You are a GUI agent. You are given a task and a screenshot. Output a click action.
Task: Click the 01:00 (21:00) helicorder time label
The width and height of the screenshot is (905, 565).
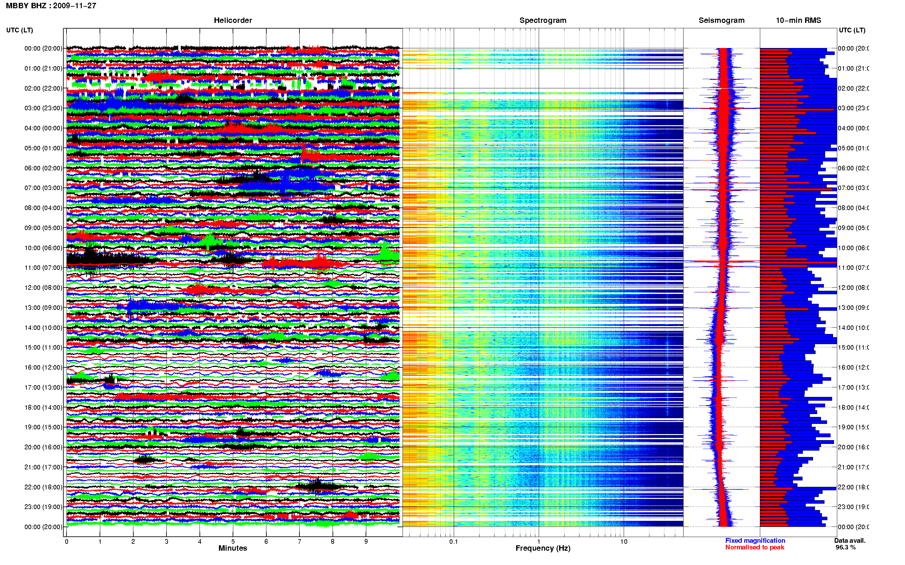click(x=43, y=68)
